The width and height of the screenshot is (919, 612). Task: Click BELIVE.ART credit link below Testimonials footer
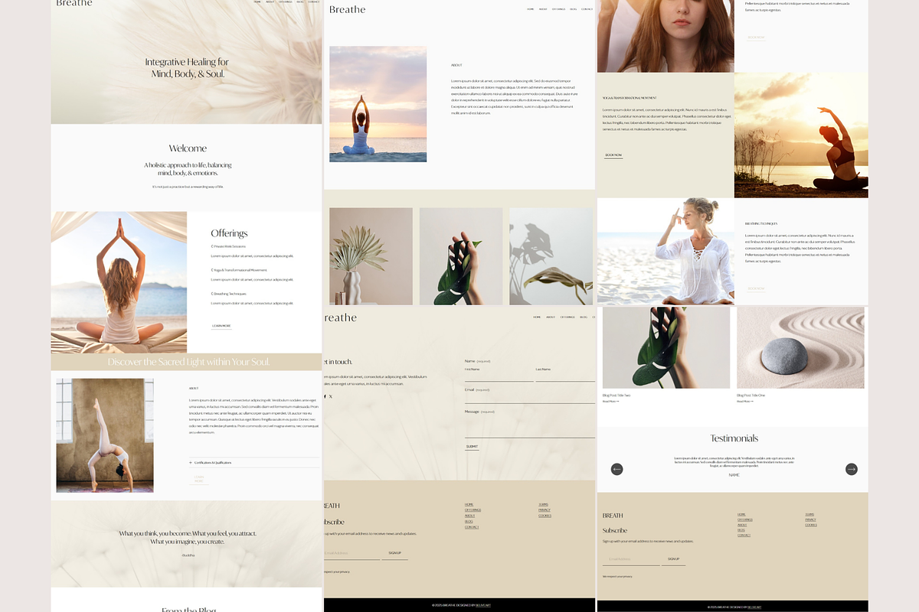tap(754, 607)
